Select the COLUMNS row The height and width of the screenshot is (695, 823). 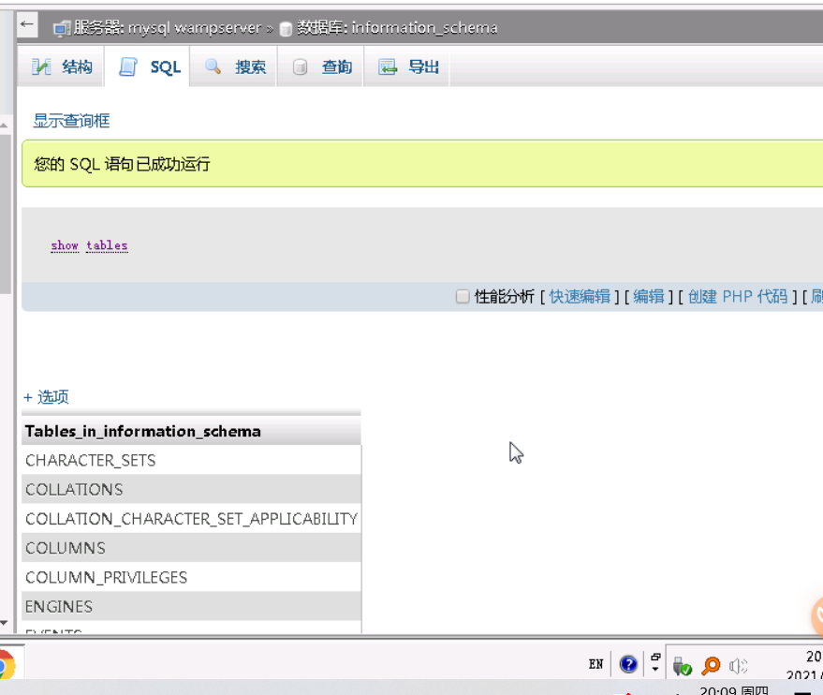click(x=191, y=548)
